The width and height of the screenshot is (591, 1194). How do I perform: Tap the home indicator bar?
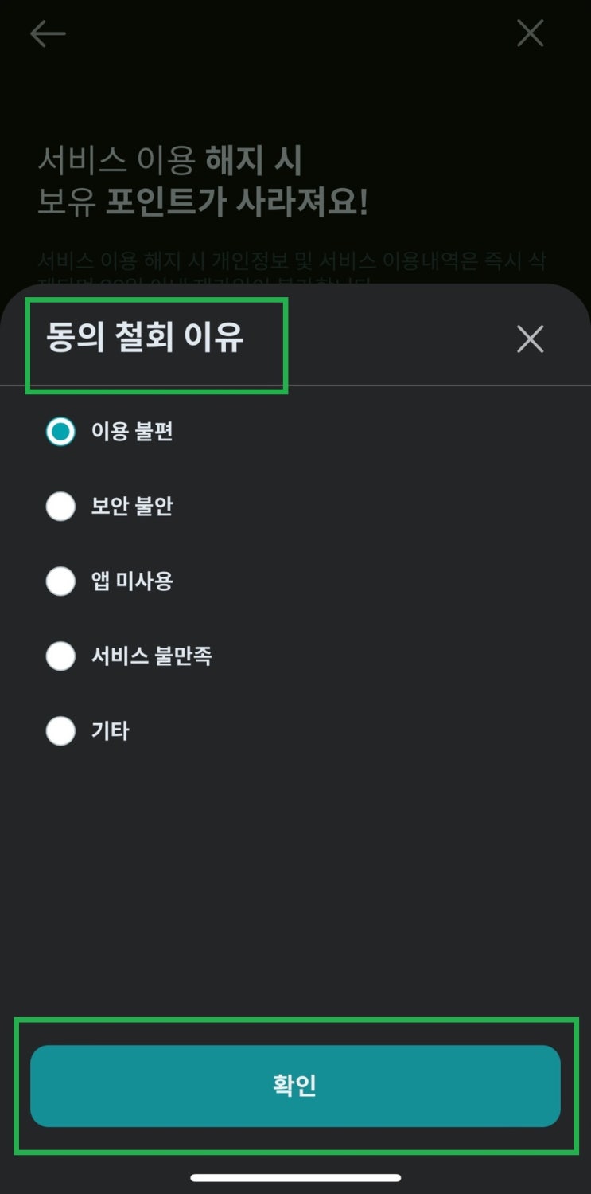coord(295,1177)
